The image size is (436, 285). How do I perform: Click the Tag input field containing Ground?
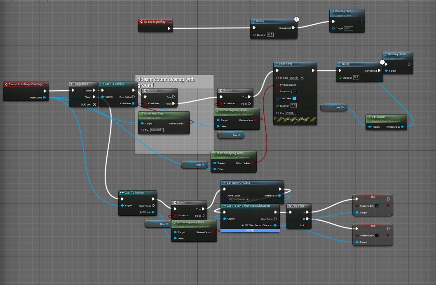tap(157, 130)
